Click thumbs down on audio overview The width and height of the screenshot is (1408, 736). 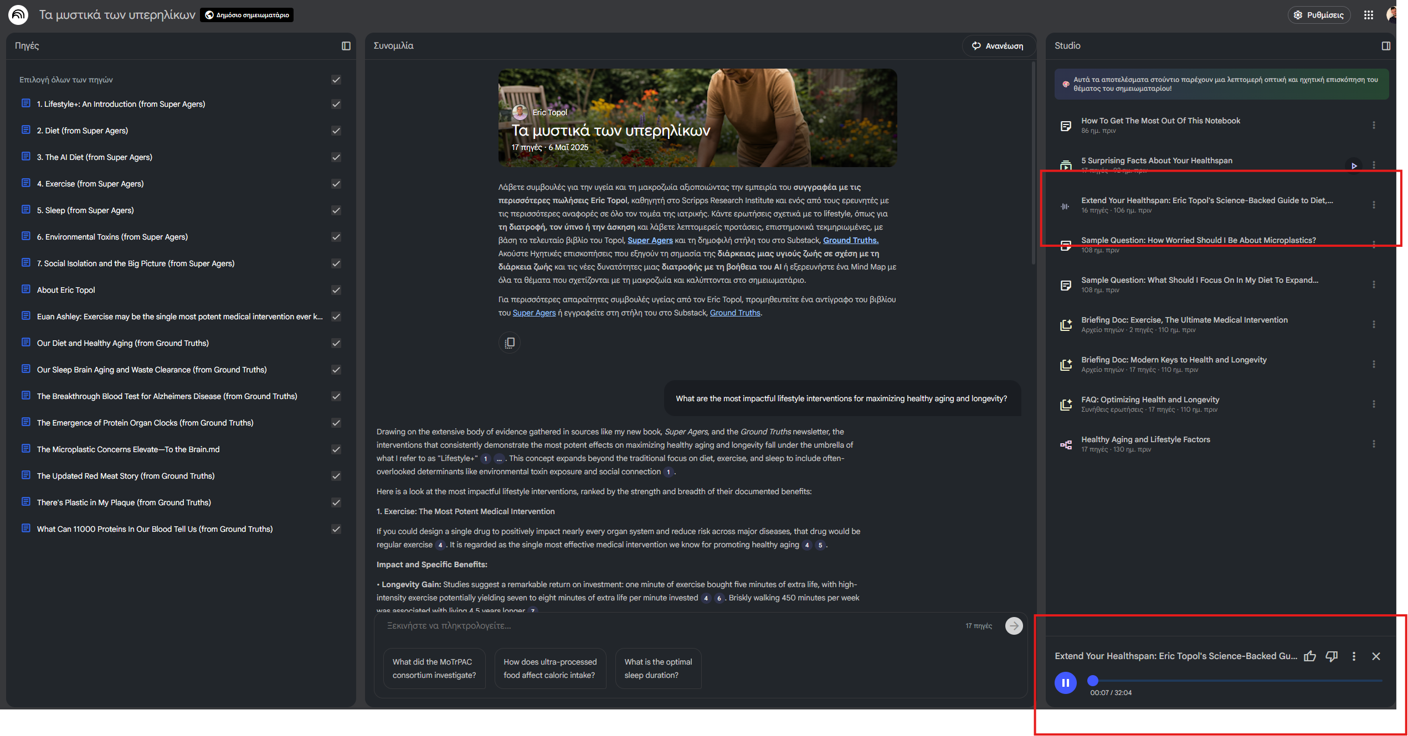click(1332, 656)
